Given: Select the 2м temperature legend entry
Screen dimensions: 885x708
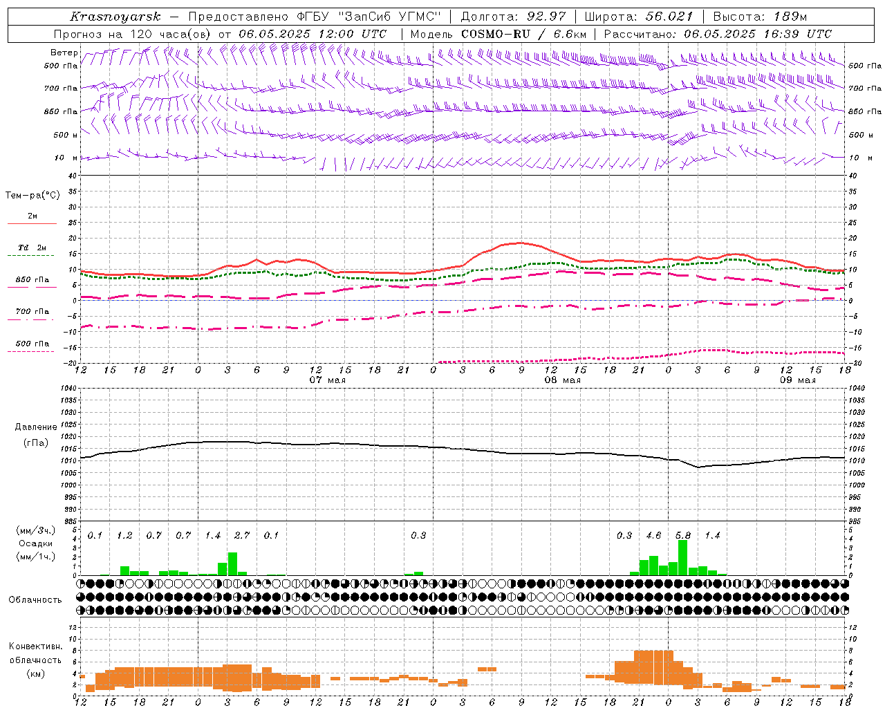Looking at the screenshot, I should coord(32,216).
